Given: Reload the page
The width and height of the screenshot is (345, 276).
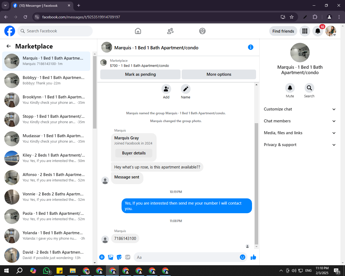Looking at the screenshot, I should click(x=25, y=17).
